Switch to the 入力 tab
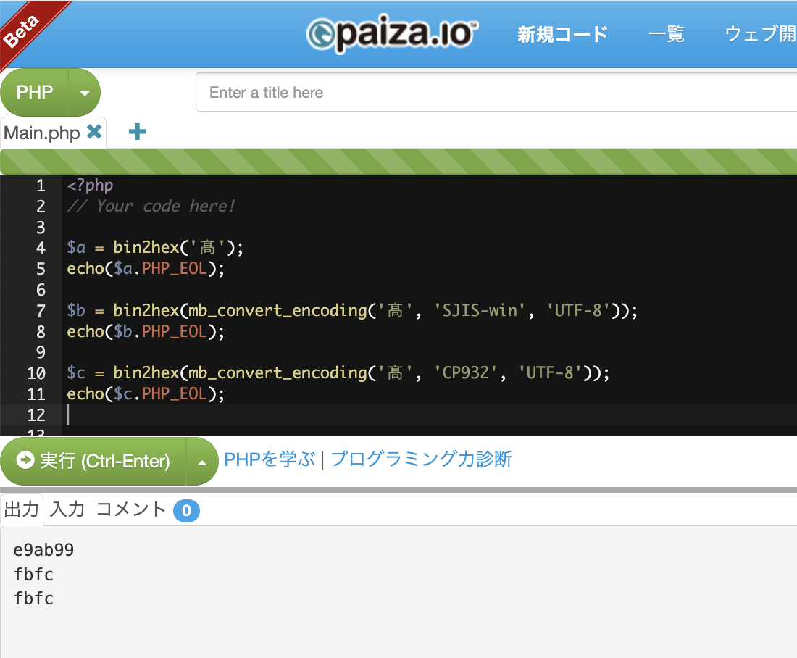 pos(65,509)
